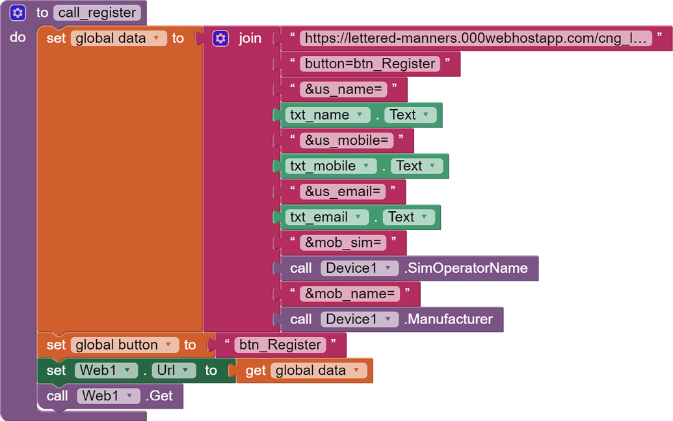Open the get global data variable dropdown
Screen dimensions: 673x421
click(x=356, y=370)
